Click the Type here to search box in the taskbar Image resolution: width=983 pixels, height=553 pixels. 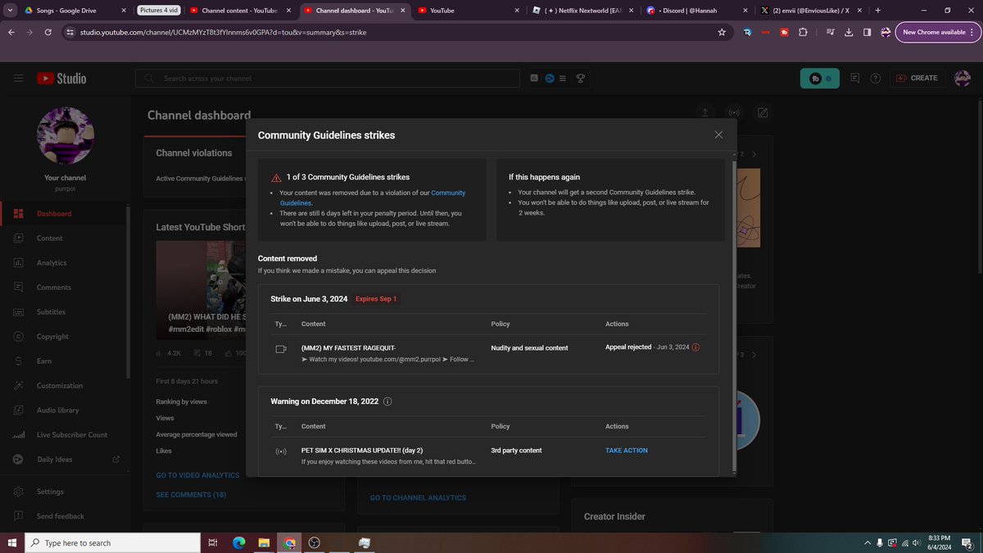[112, 542]
